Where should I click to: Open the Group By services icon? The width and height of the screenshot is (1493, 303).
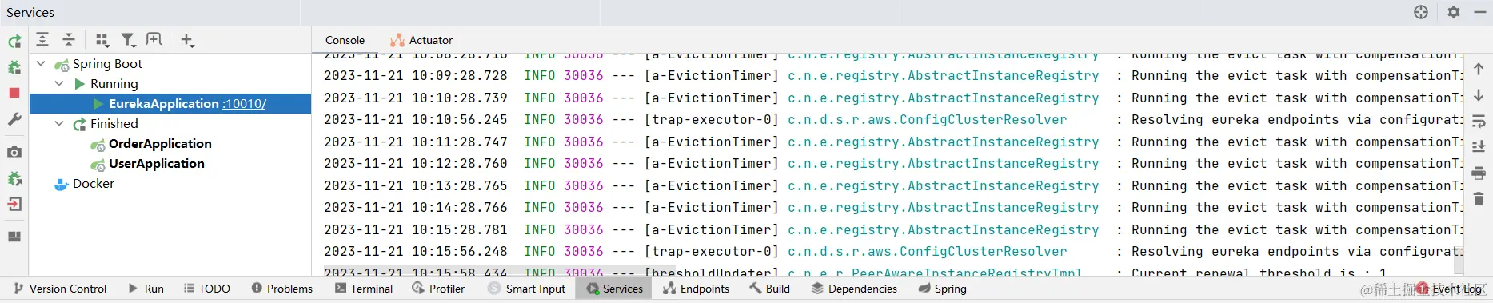(102, 39)
